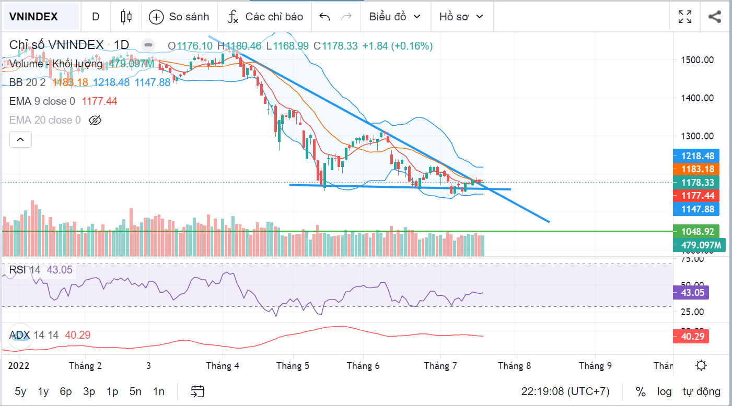
Task: Select the 5n time range
Action: 135,391
